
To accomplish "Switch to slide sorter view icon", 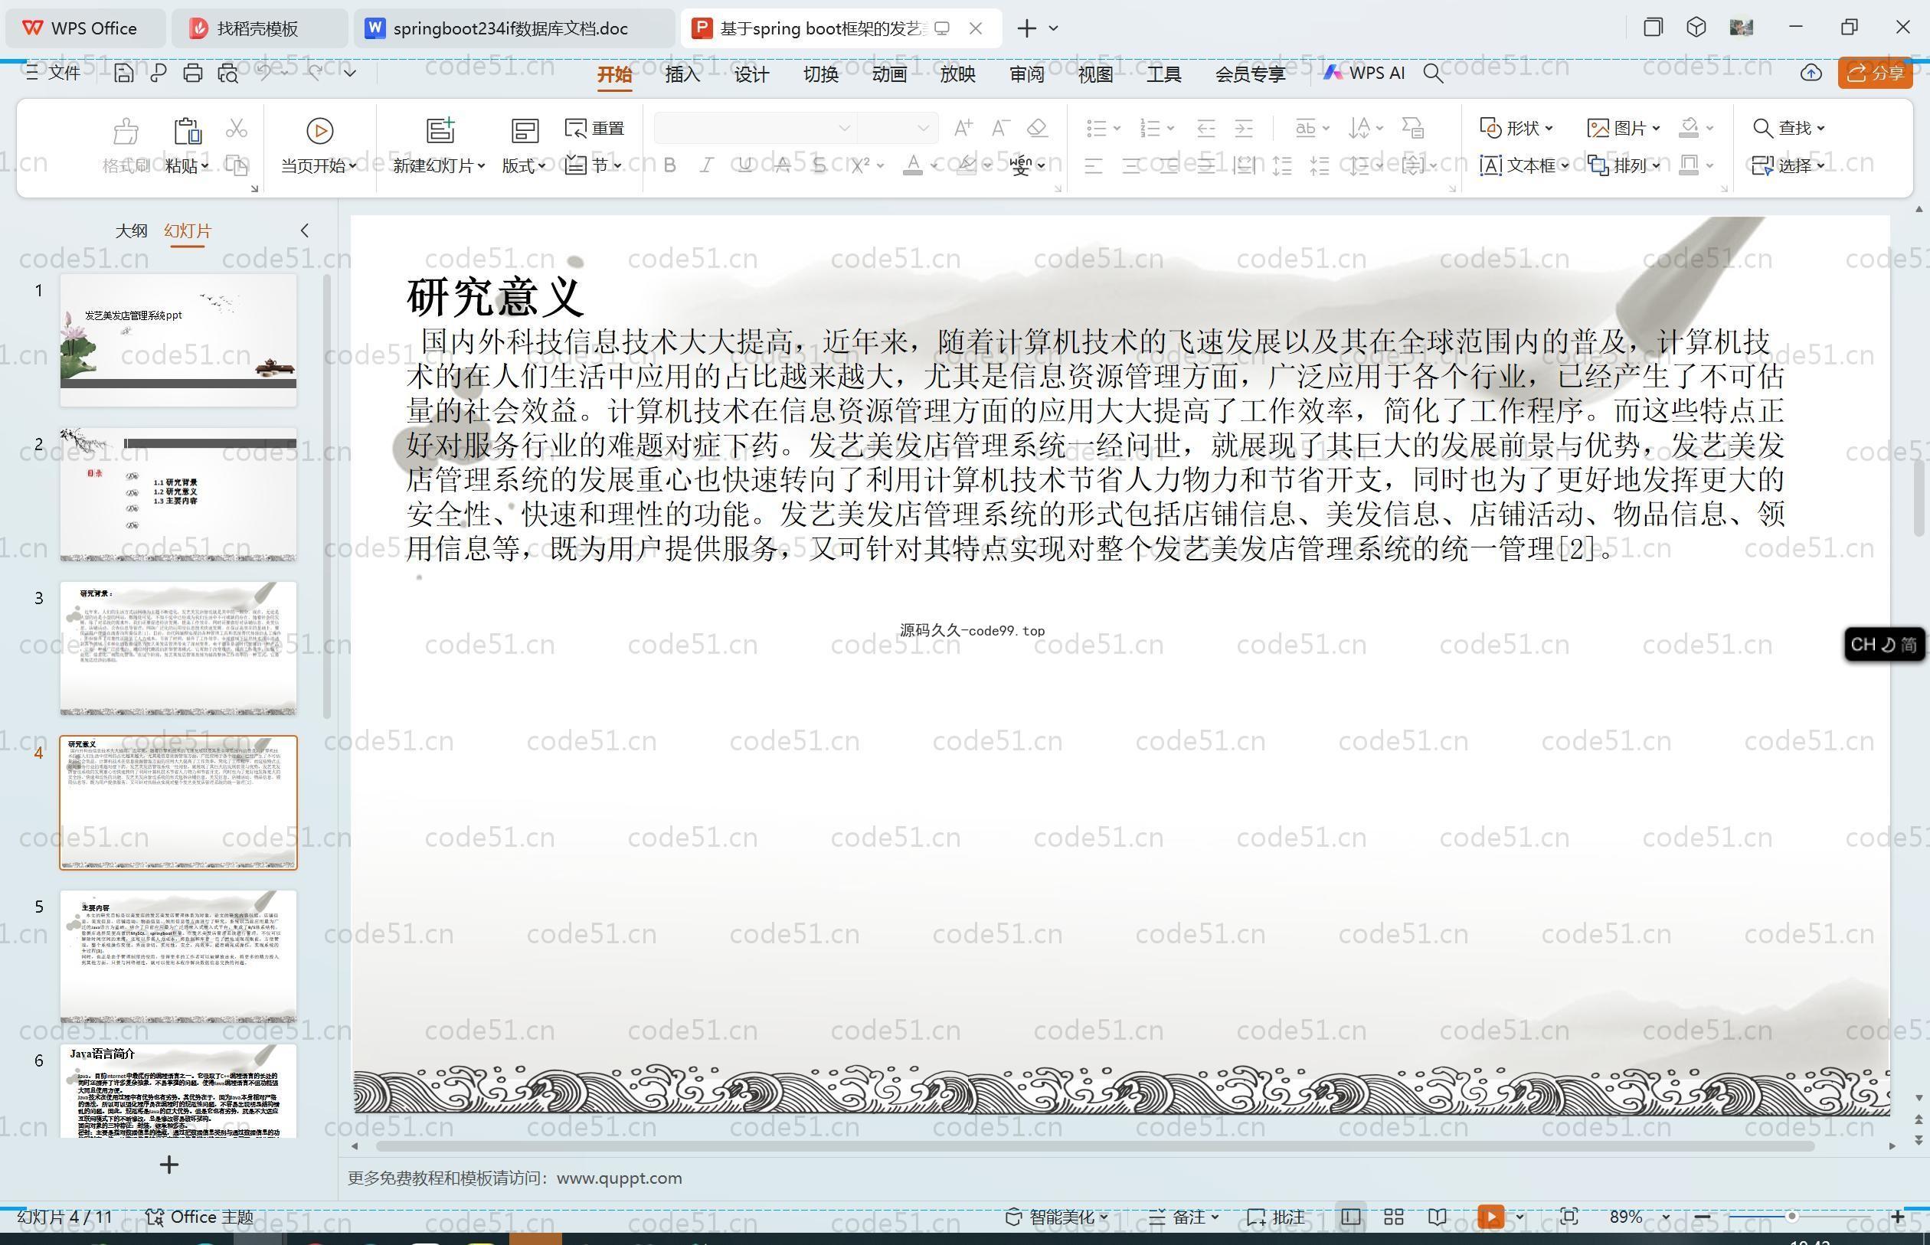I will click(1393, 1217).
